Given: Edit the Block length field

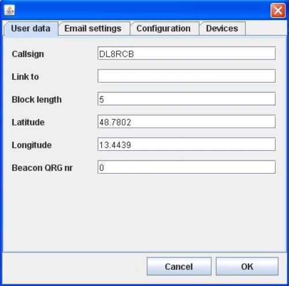Looking at the screenshot, I should (x=187, y=99).
